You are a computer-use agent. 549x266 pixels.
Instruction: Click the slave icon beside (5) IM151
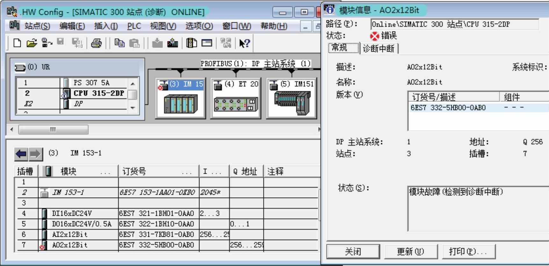pyautogui.click(x=273, y=85)
